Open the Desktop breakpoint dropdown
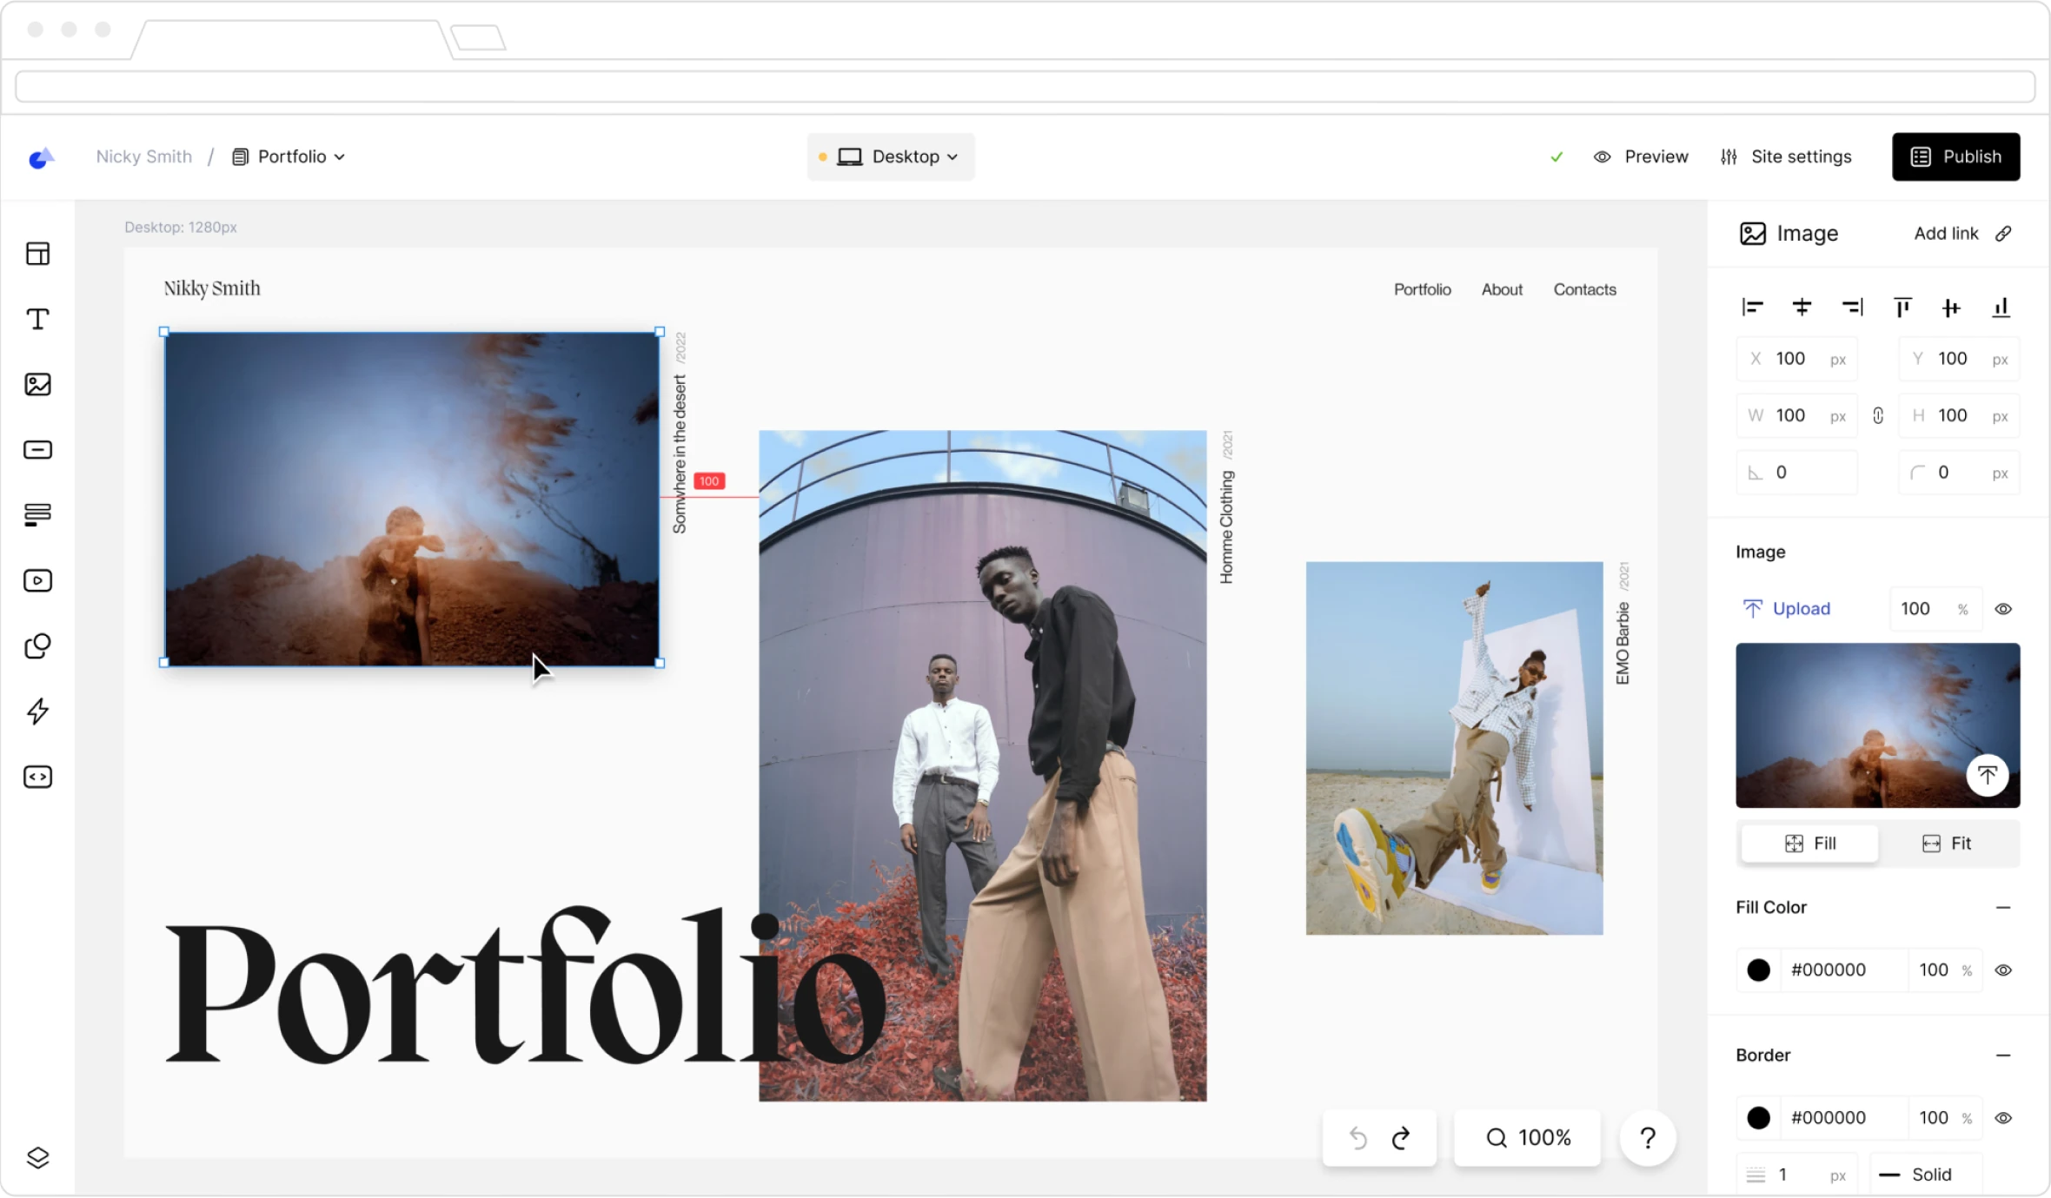This screenshot has width=2051, height=1198. (x=889, y=156)
